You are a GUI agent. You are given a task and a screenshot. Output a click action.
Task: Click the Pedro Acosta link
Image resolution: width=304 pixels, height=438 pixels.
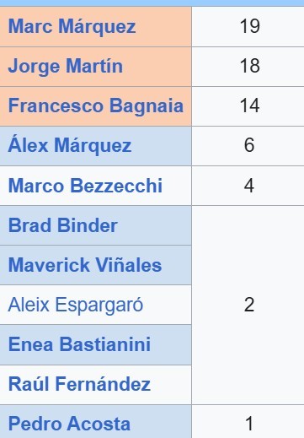(x=69, y=424)
